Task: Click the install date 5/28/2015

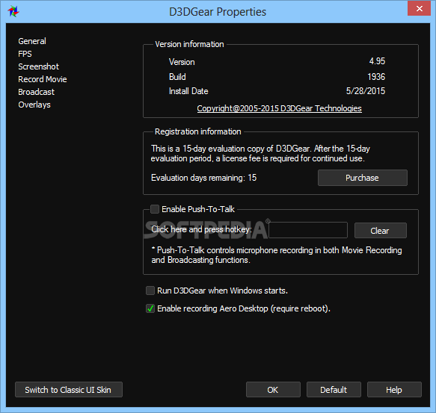Action: click(x=366, y=91)
